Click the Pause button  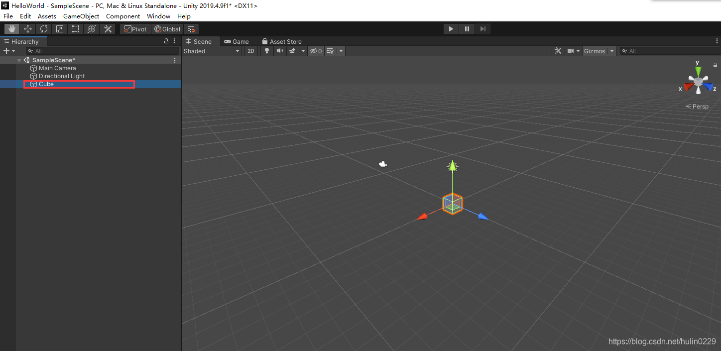click(x=467, y=29)
